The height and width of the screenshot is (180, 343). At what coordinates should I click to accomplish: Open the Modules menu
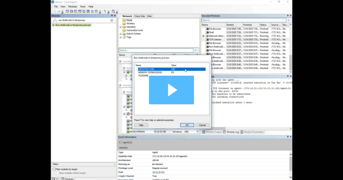point(72,7)
